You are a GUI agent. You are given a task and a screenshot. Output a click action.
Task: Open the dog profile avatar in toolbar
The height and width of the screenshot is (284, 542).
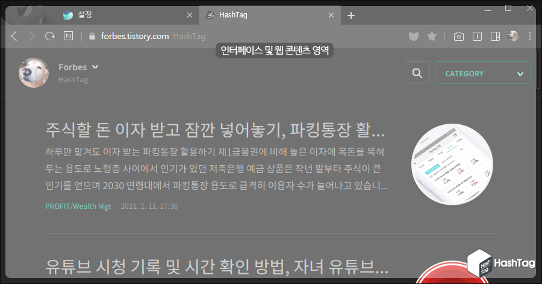(x=513, y=36)
